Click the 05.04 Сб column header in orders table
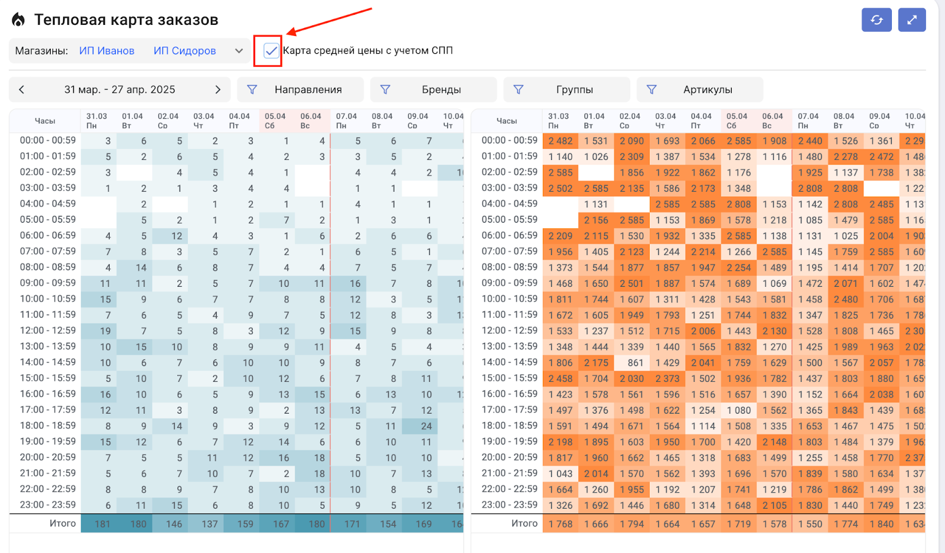This screenshot has height=553, width=945. (275, 120)
